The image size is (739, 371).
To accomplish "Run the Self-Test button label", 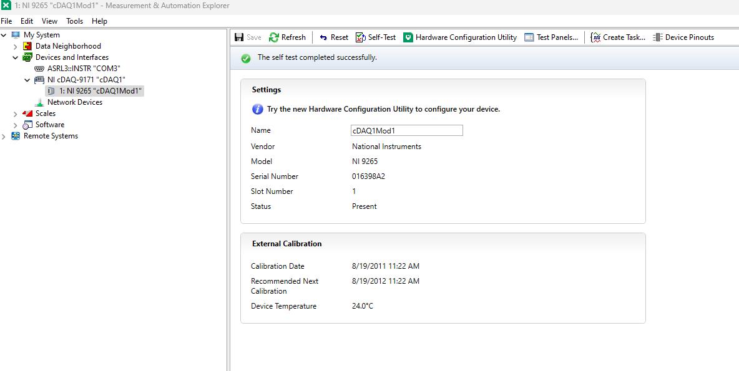I will click(x=382, y=37).
